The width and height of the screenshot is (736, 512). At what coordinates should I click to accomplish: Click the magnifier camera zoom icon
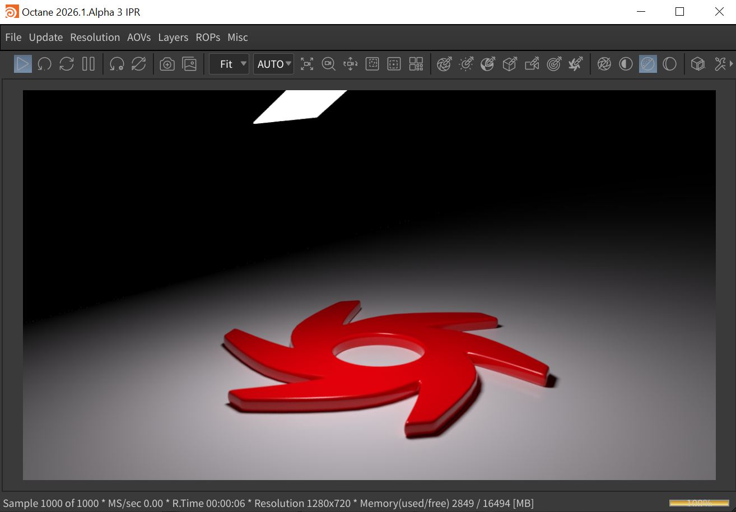[x=328, y=64]
